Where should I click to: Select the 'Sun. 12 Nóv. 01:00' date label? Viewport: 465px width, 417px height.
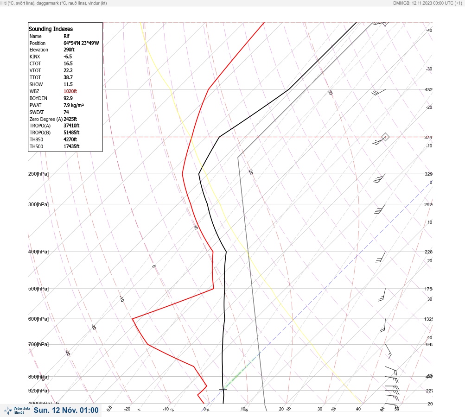[x=66, y=410]
